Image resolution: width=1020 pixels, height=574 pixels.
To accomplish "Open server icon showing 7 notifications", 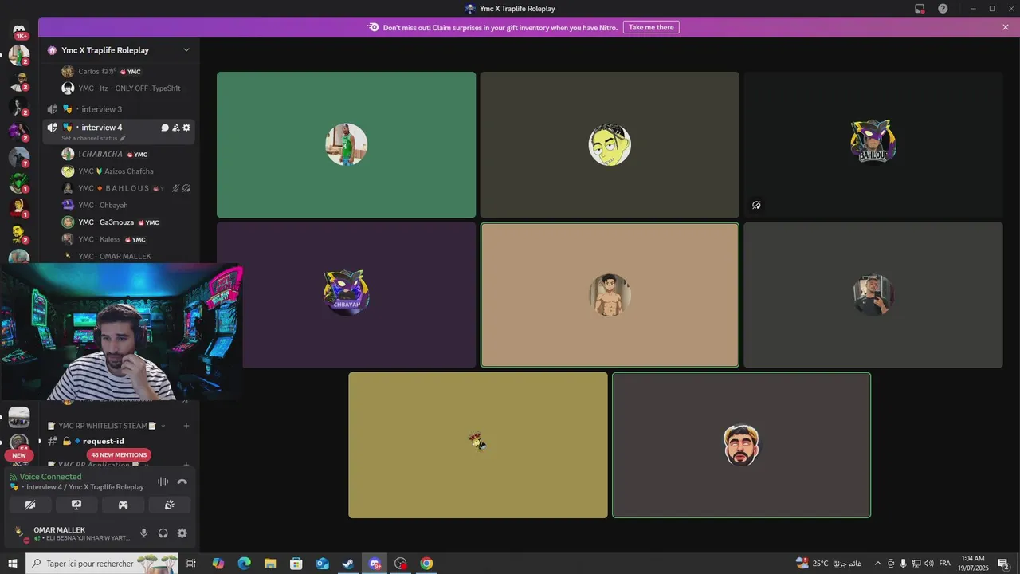I will pyautogui.click(x=19, y=157).
